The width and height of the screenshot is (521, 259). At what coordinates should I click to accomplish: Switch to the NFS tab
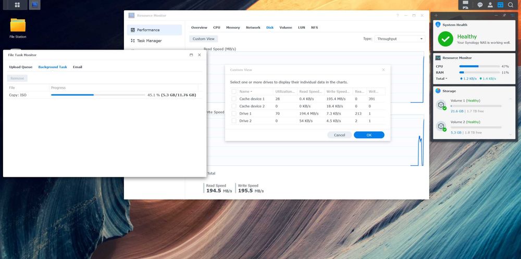(314, 28)
